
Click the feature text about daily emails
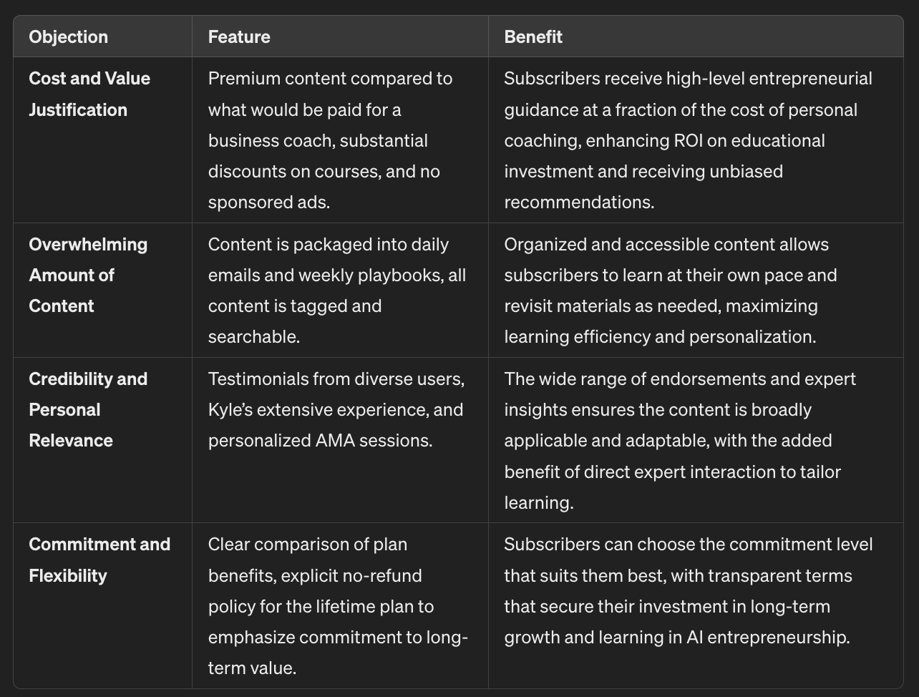tap(336, 291)
